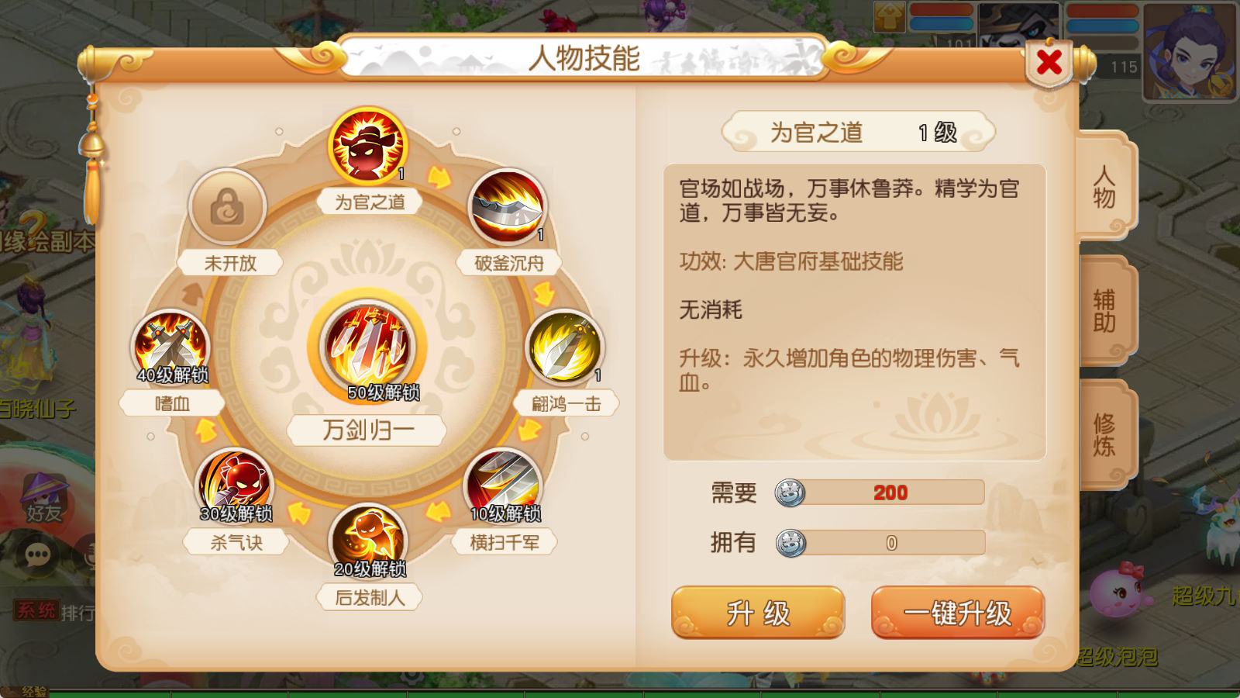Screen dimensions: 1240x698
Task: Select the locked 嗜血 skill icon
Action: [x=171, y=347]
